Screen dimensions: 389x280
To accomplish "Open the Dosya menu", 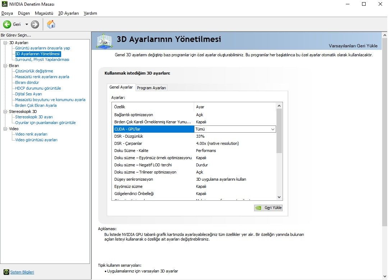I will (x=7, y=13).
